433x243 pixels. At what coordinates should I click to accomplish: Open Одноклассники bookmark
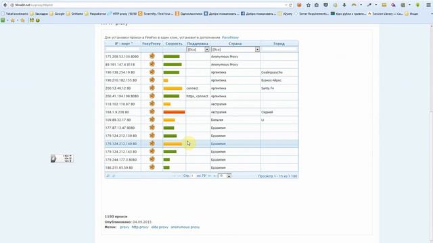tap(189, 13)
